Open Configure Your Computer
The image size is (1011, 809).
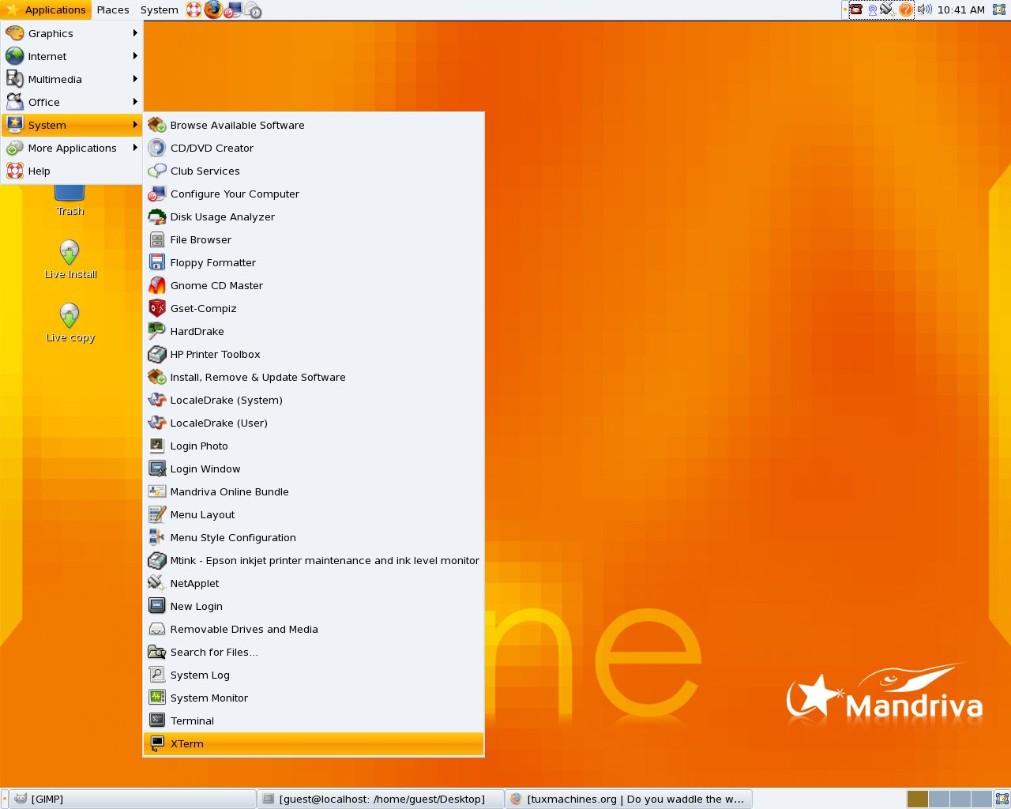click(x=314, y=194)
